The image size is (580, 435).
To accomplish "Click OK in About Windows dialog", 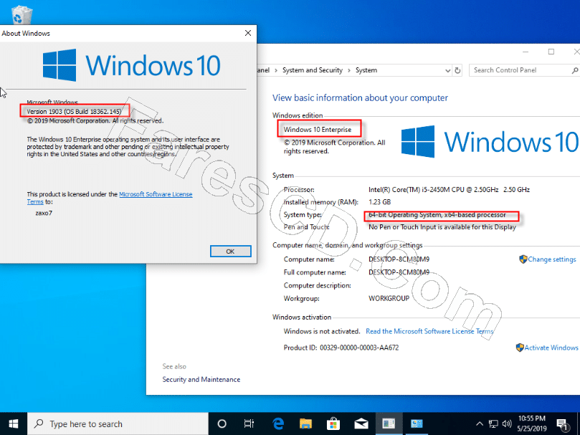I will pyautogui.click(x=230, y=251).
